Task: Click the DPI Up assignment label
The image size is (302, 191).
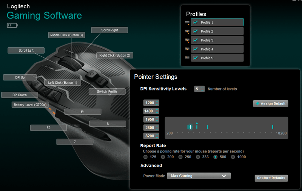Action: (20, 77)
